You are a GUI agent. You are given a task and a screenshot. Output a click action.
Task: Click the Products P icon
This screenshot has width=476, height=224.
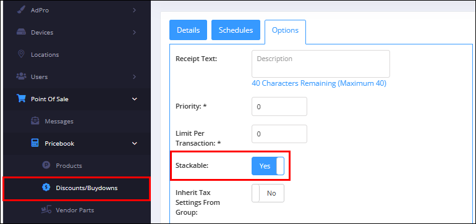(x=46, y=165)
